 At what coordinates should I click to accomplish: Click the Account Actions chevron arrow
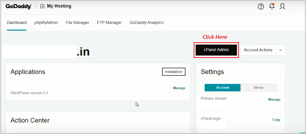pos(280,50)
